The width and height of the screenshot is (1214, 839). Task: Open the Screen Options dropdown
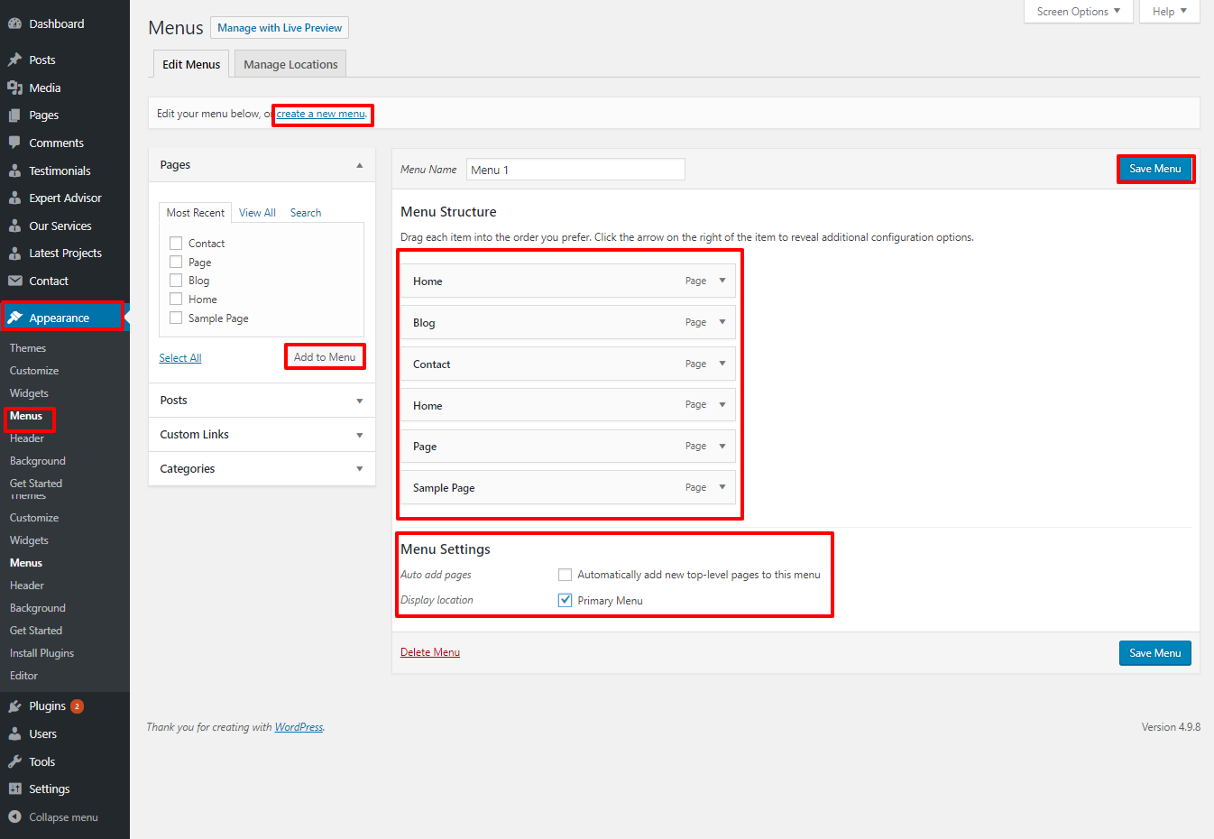point(1078,12)
